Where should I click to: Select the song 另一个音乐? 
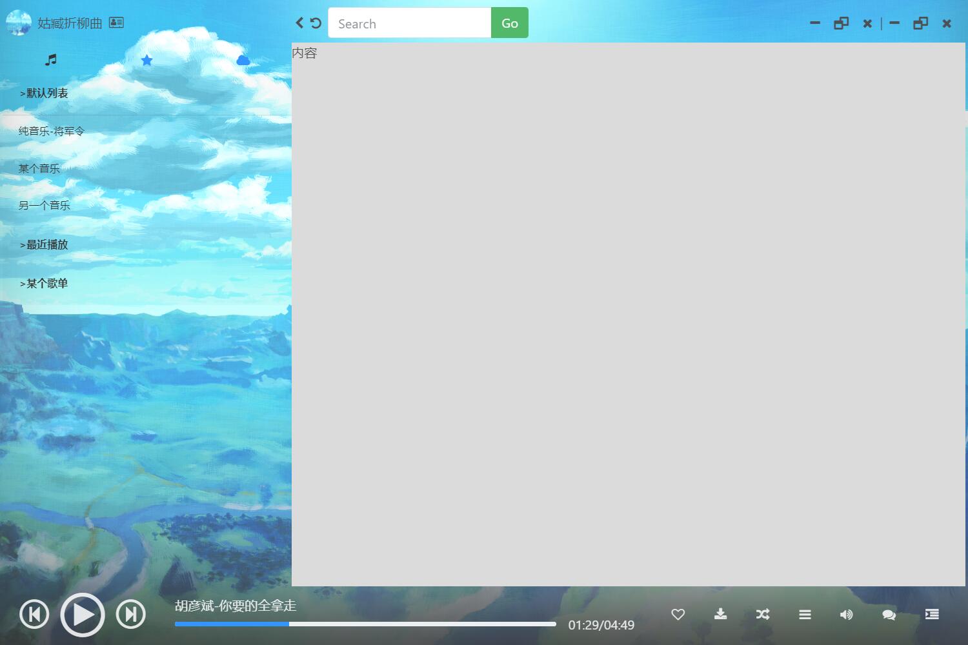pos(45,205)
